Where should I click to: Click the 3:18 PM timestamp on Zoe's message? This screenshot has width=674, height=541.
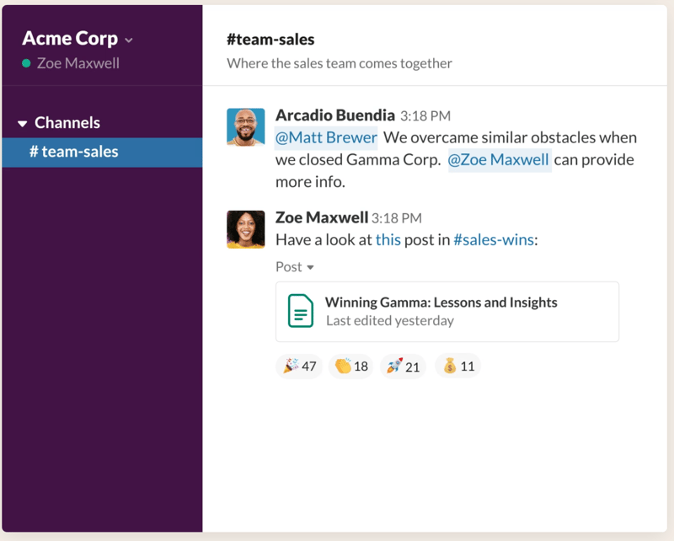(x=397, y=218)
